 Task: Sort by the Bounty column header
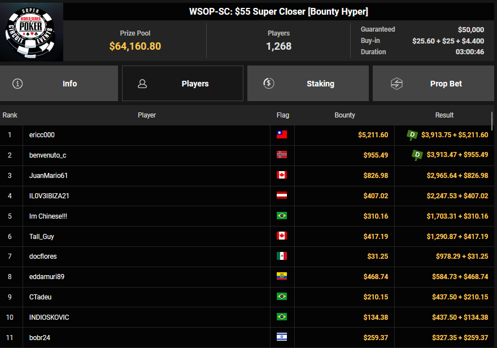coord(345,115)
